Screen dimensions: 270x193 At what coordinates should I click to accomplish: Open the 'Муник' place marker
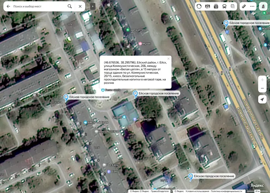pos(140,44)
